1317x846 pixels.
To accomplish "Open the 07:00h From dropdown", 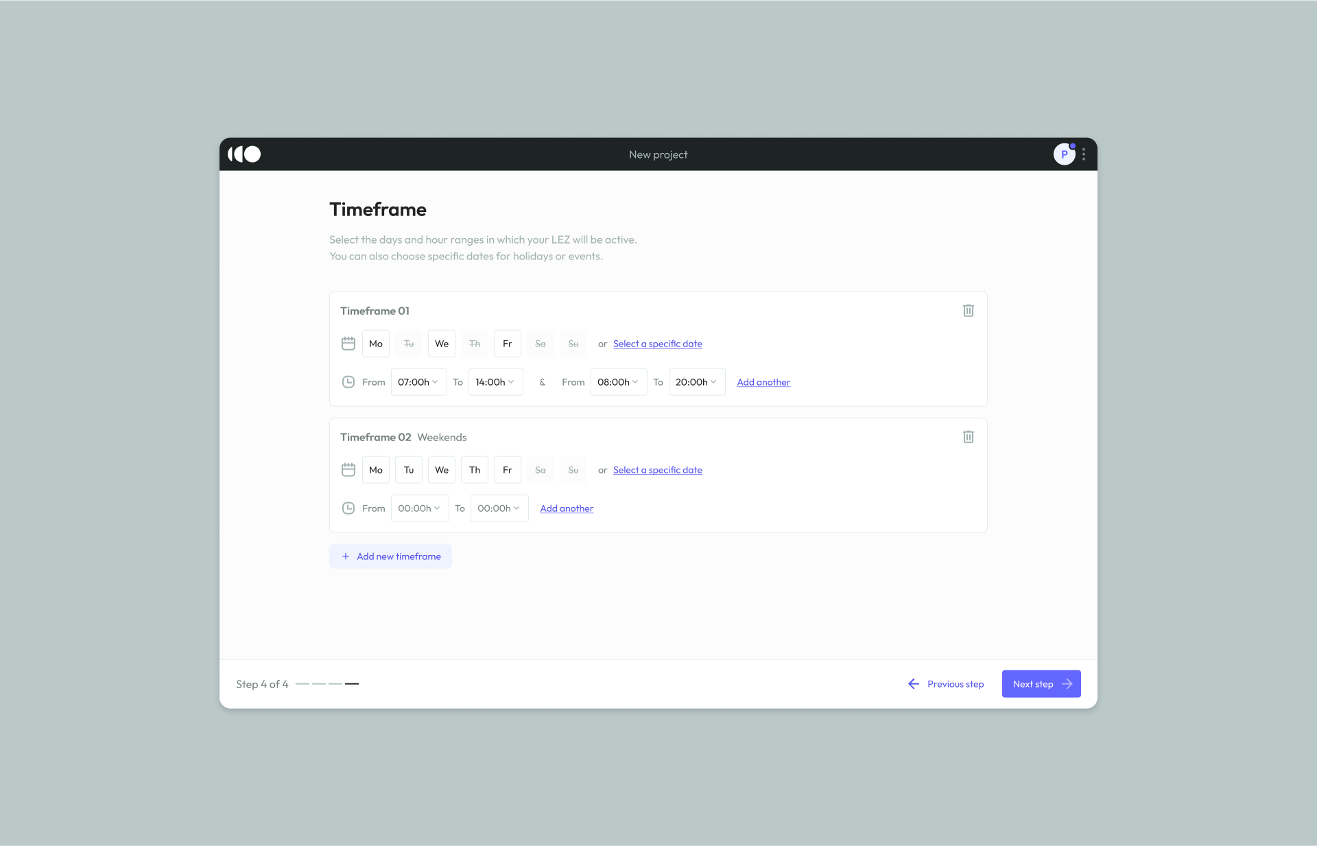I will [x=418, y=382].
